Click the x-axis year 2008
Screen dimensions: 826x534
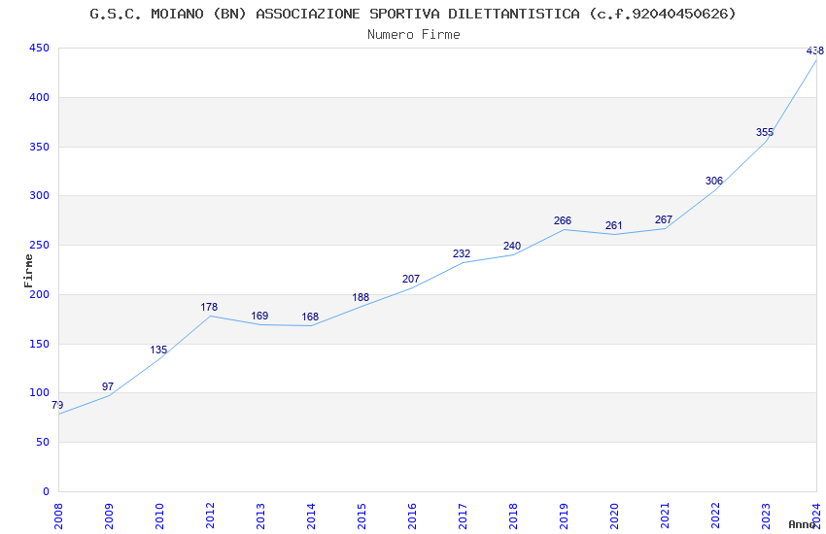(58, 516)
